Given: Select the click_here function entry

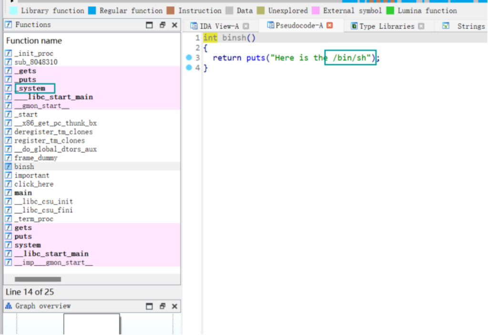Looking at the screenshot, I should point(34,184).
